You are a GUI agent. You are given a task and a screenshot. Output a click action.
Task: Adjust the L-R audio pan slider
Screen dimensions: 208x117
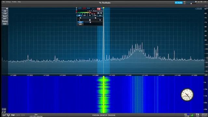pos(90,20)
